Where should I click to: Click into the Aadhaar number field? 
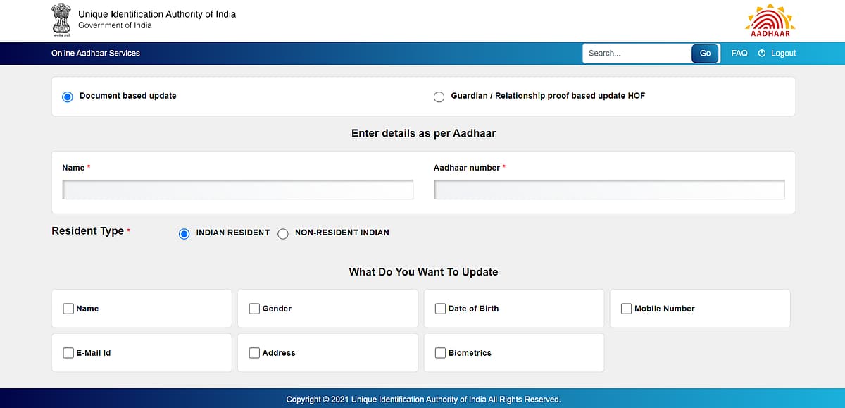click(x=609, y=190)
